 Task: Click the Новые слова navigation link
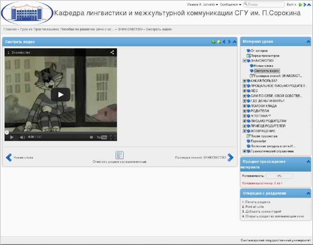tap(24, 158)
